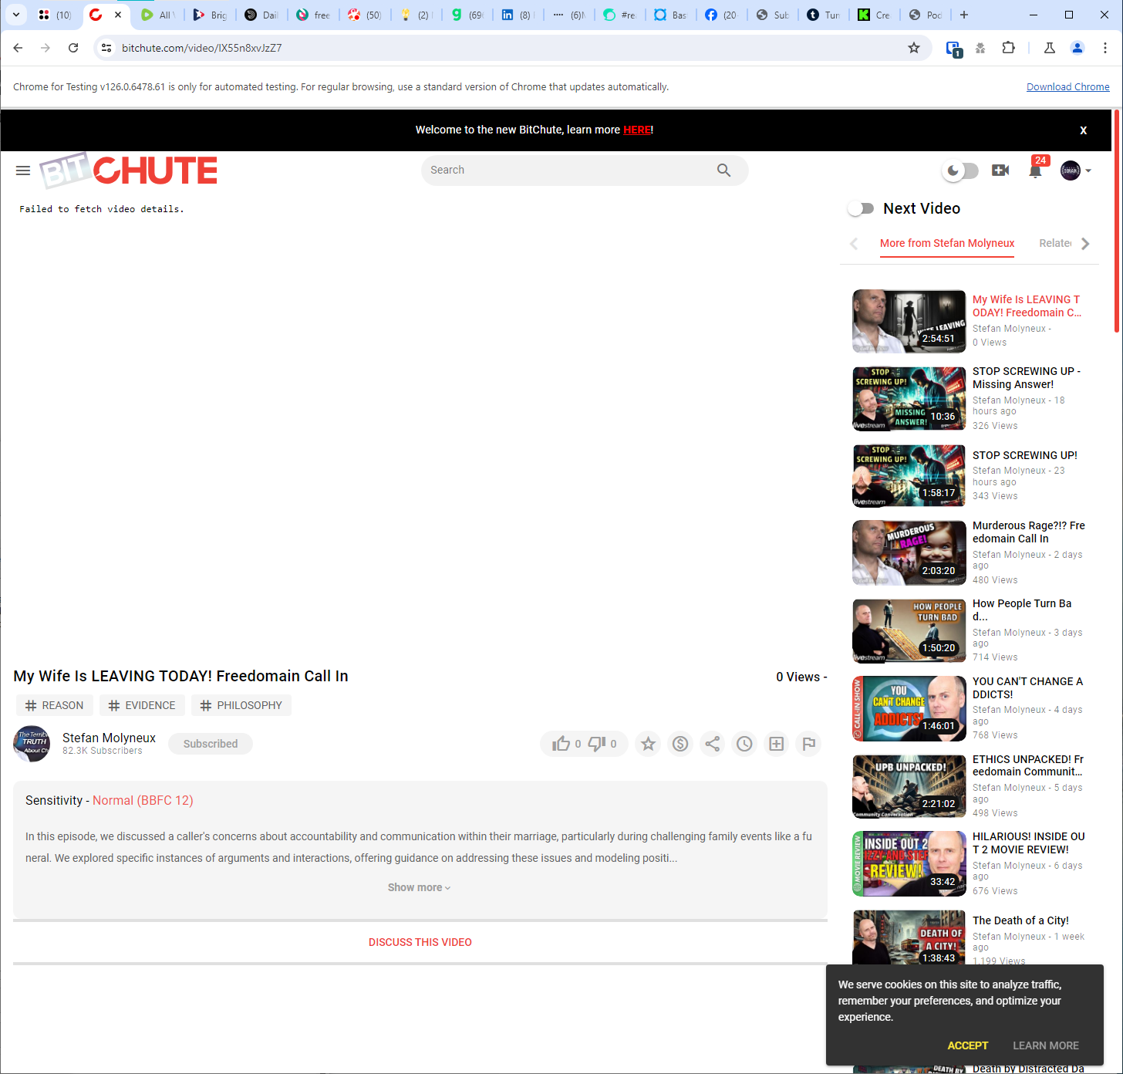Click LEARN MORE on cookie notice
This screenshot has width=1123, height=1074.
tap(1046, 1045)
